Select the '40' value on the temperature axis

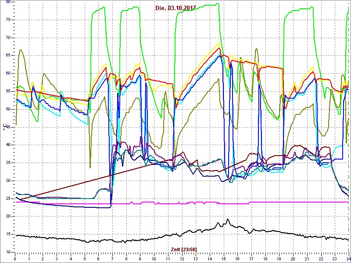click(8, 145)
